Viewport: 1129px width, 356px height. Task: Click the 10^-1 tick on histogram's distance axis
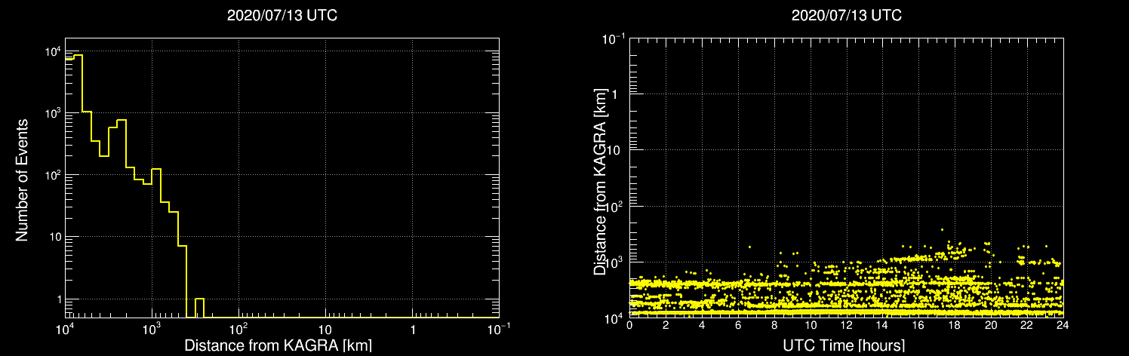pyautogui.click(x=498, y=330)
